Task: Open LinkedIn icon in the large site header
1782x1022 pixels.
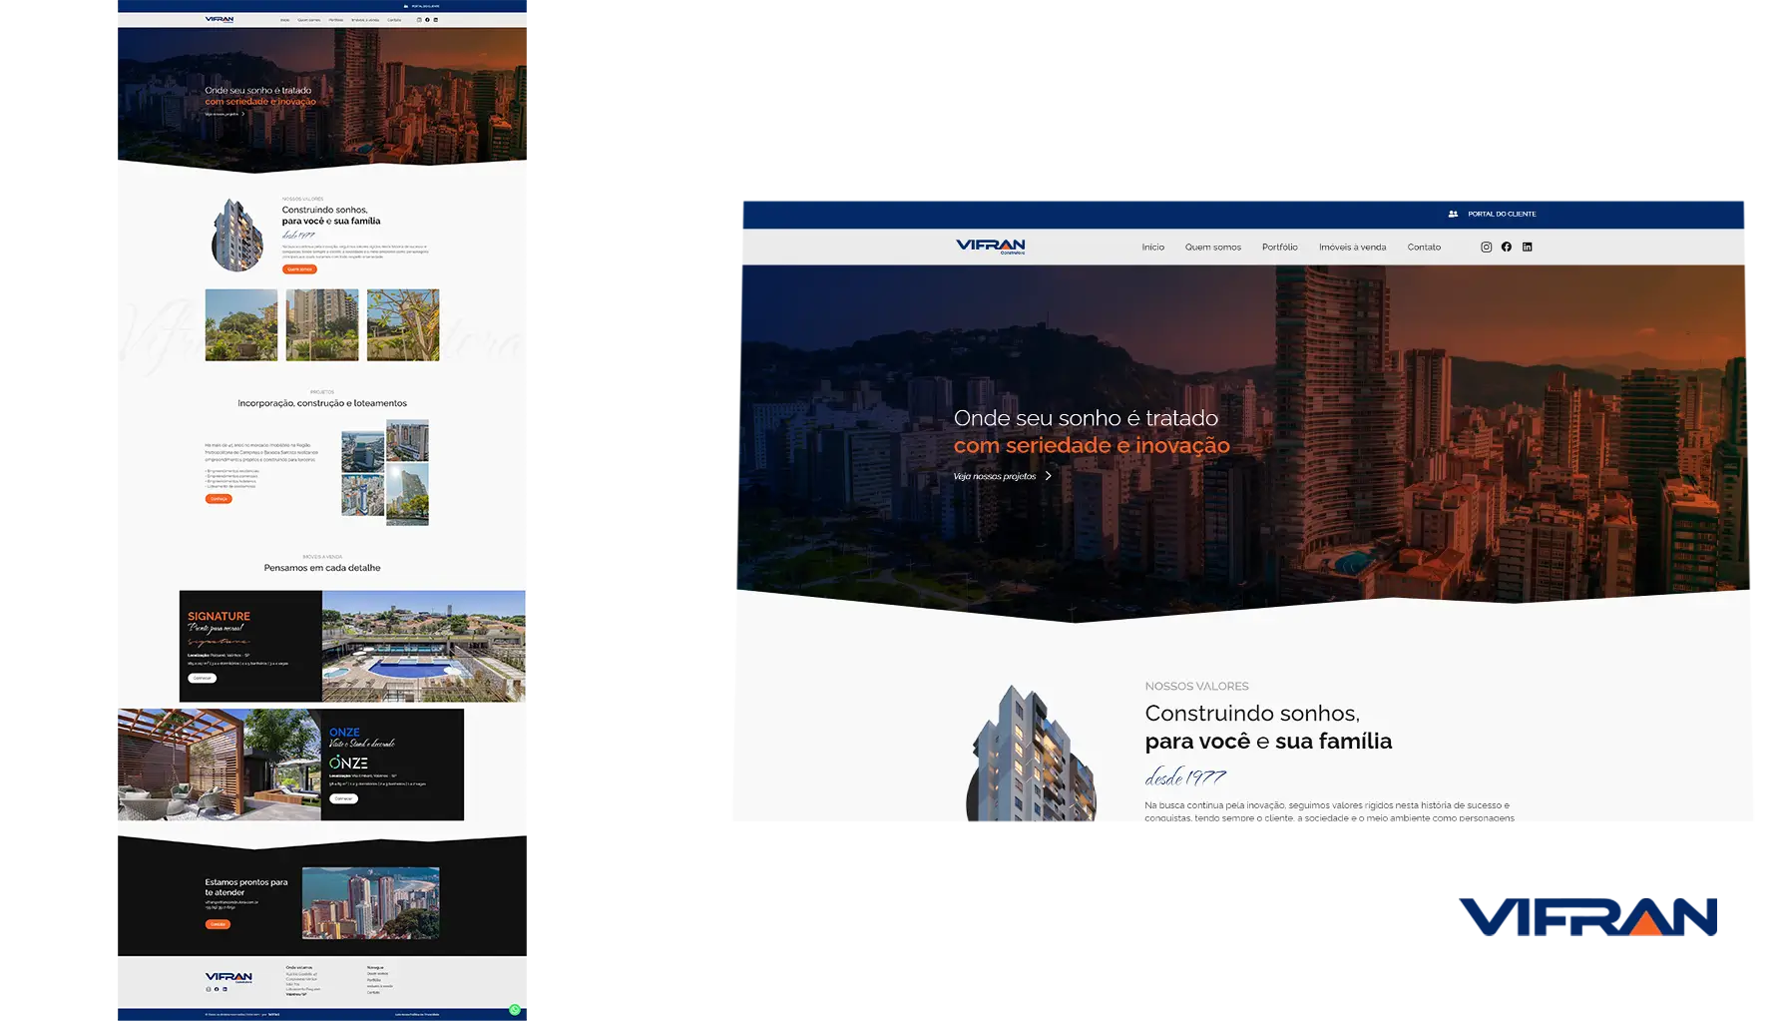Action: (x=1527, y=247)
